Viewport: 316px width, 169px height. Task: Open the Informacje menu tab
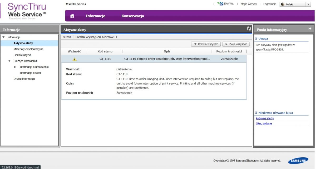[95, 16]
